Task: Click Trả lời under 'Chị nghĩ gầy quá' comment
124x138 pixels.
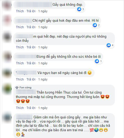Action: point(31,27)
